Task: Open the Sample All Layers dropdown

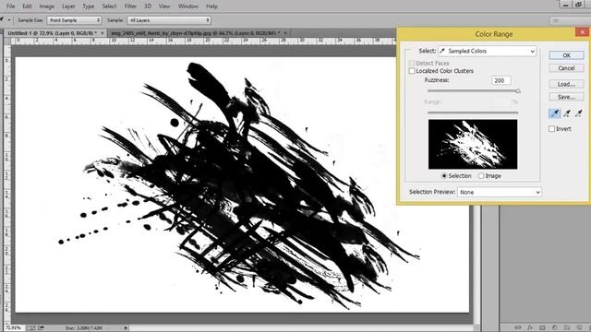Action: (169, 20)
